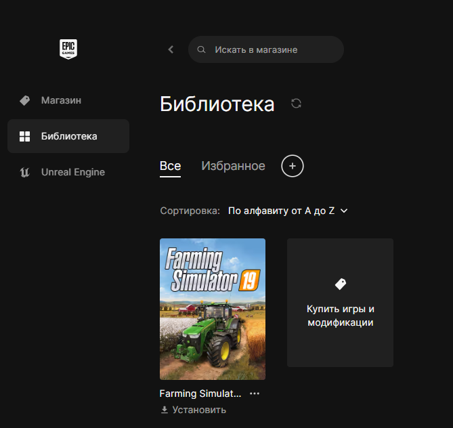Image resolution: width=453 pixels, height=428 pixels.
Task: Switch to the Избранное tab
Action: pos(233,166)
